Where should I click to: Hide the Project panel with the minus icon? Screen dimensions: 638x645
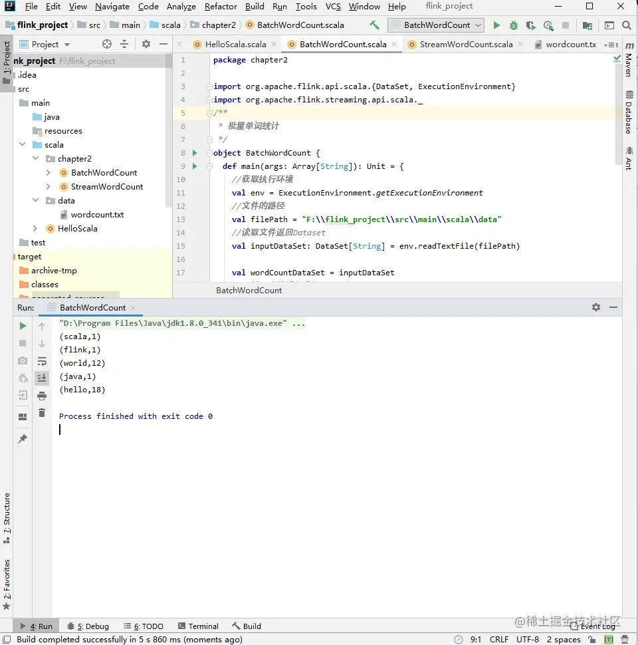[x=163, y=44]
